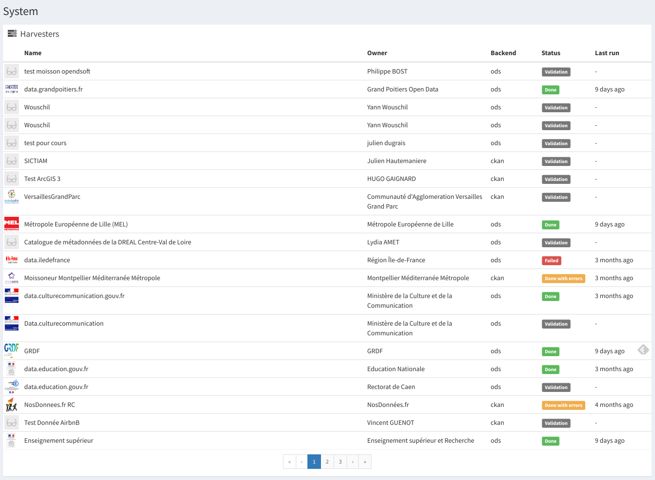This screenshot has width=655, height=480.
Task: Click the Data.culturecommunication row logo
Action: [x=12, y=323]
